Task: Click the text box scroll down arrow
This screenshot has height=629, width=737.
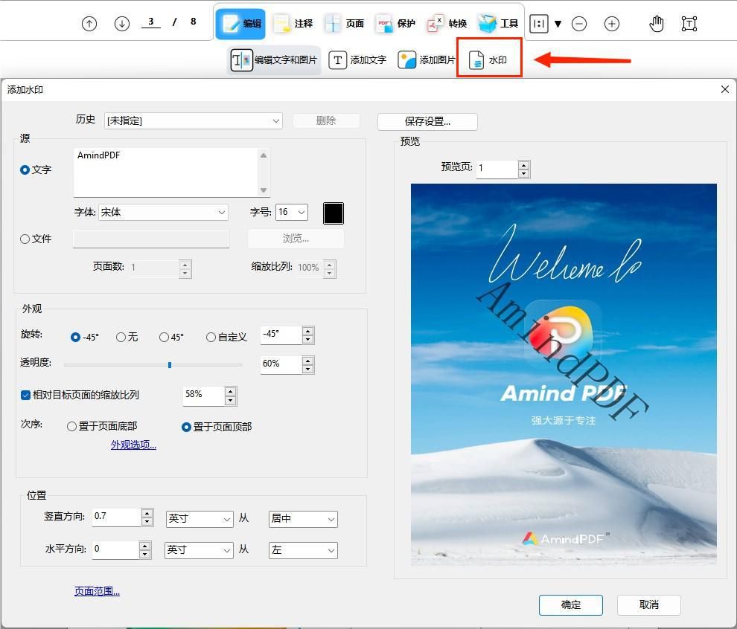Action: click(264, 190)
